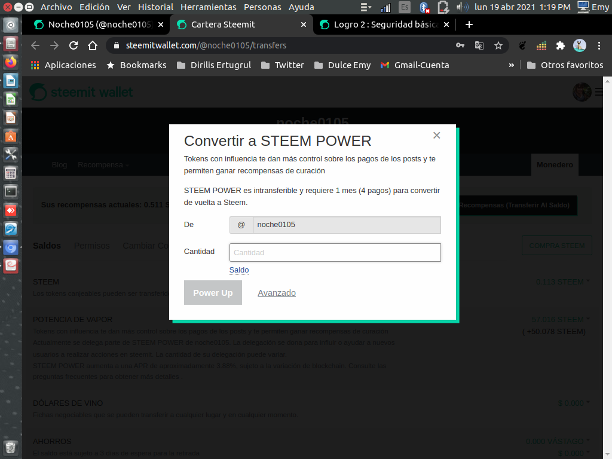
Task: Open the colored bars extension icon
Action: click(x=541, y=46)
